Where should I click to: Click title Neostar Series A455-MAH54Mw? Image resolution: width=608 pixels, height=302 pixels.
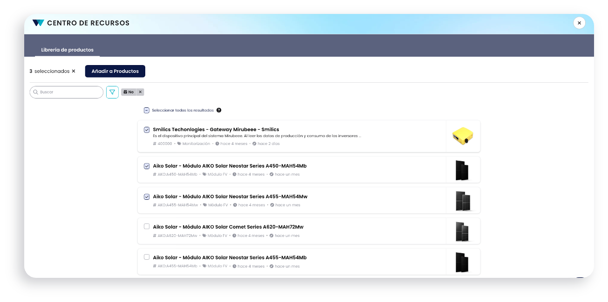230,197
